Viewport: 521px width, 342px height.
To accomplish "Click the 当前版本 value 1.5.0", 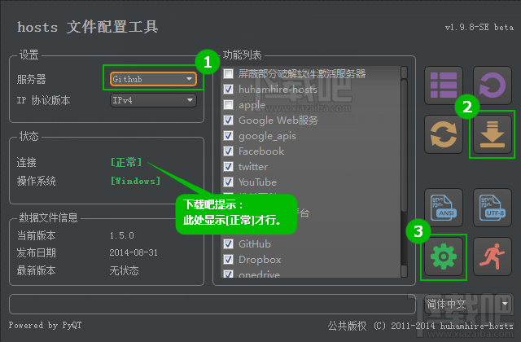I will [122, 235].
